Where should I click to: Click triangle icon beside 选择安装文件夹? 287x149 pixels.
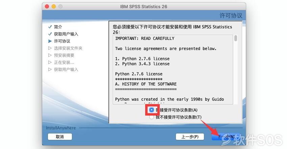pyautogui.click(x=50, y=48)
